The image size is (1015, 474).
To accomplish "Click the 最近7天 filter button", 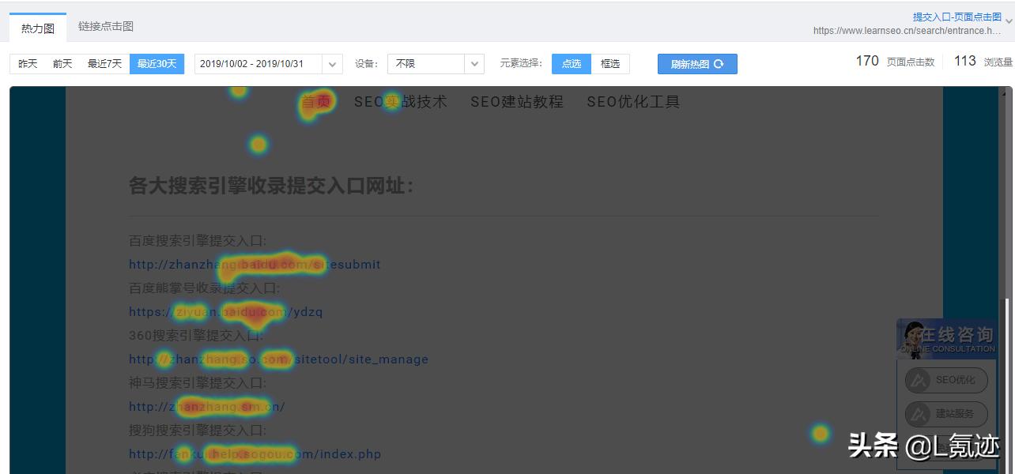I will 105,63.
